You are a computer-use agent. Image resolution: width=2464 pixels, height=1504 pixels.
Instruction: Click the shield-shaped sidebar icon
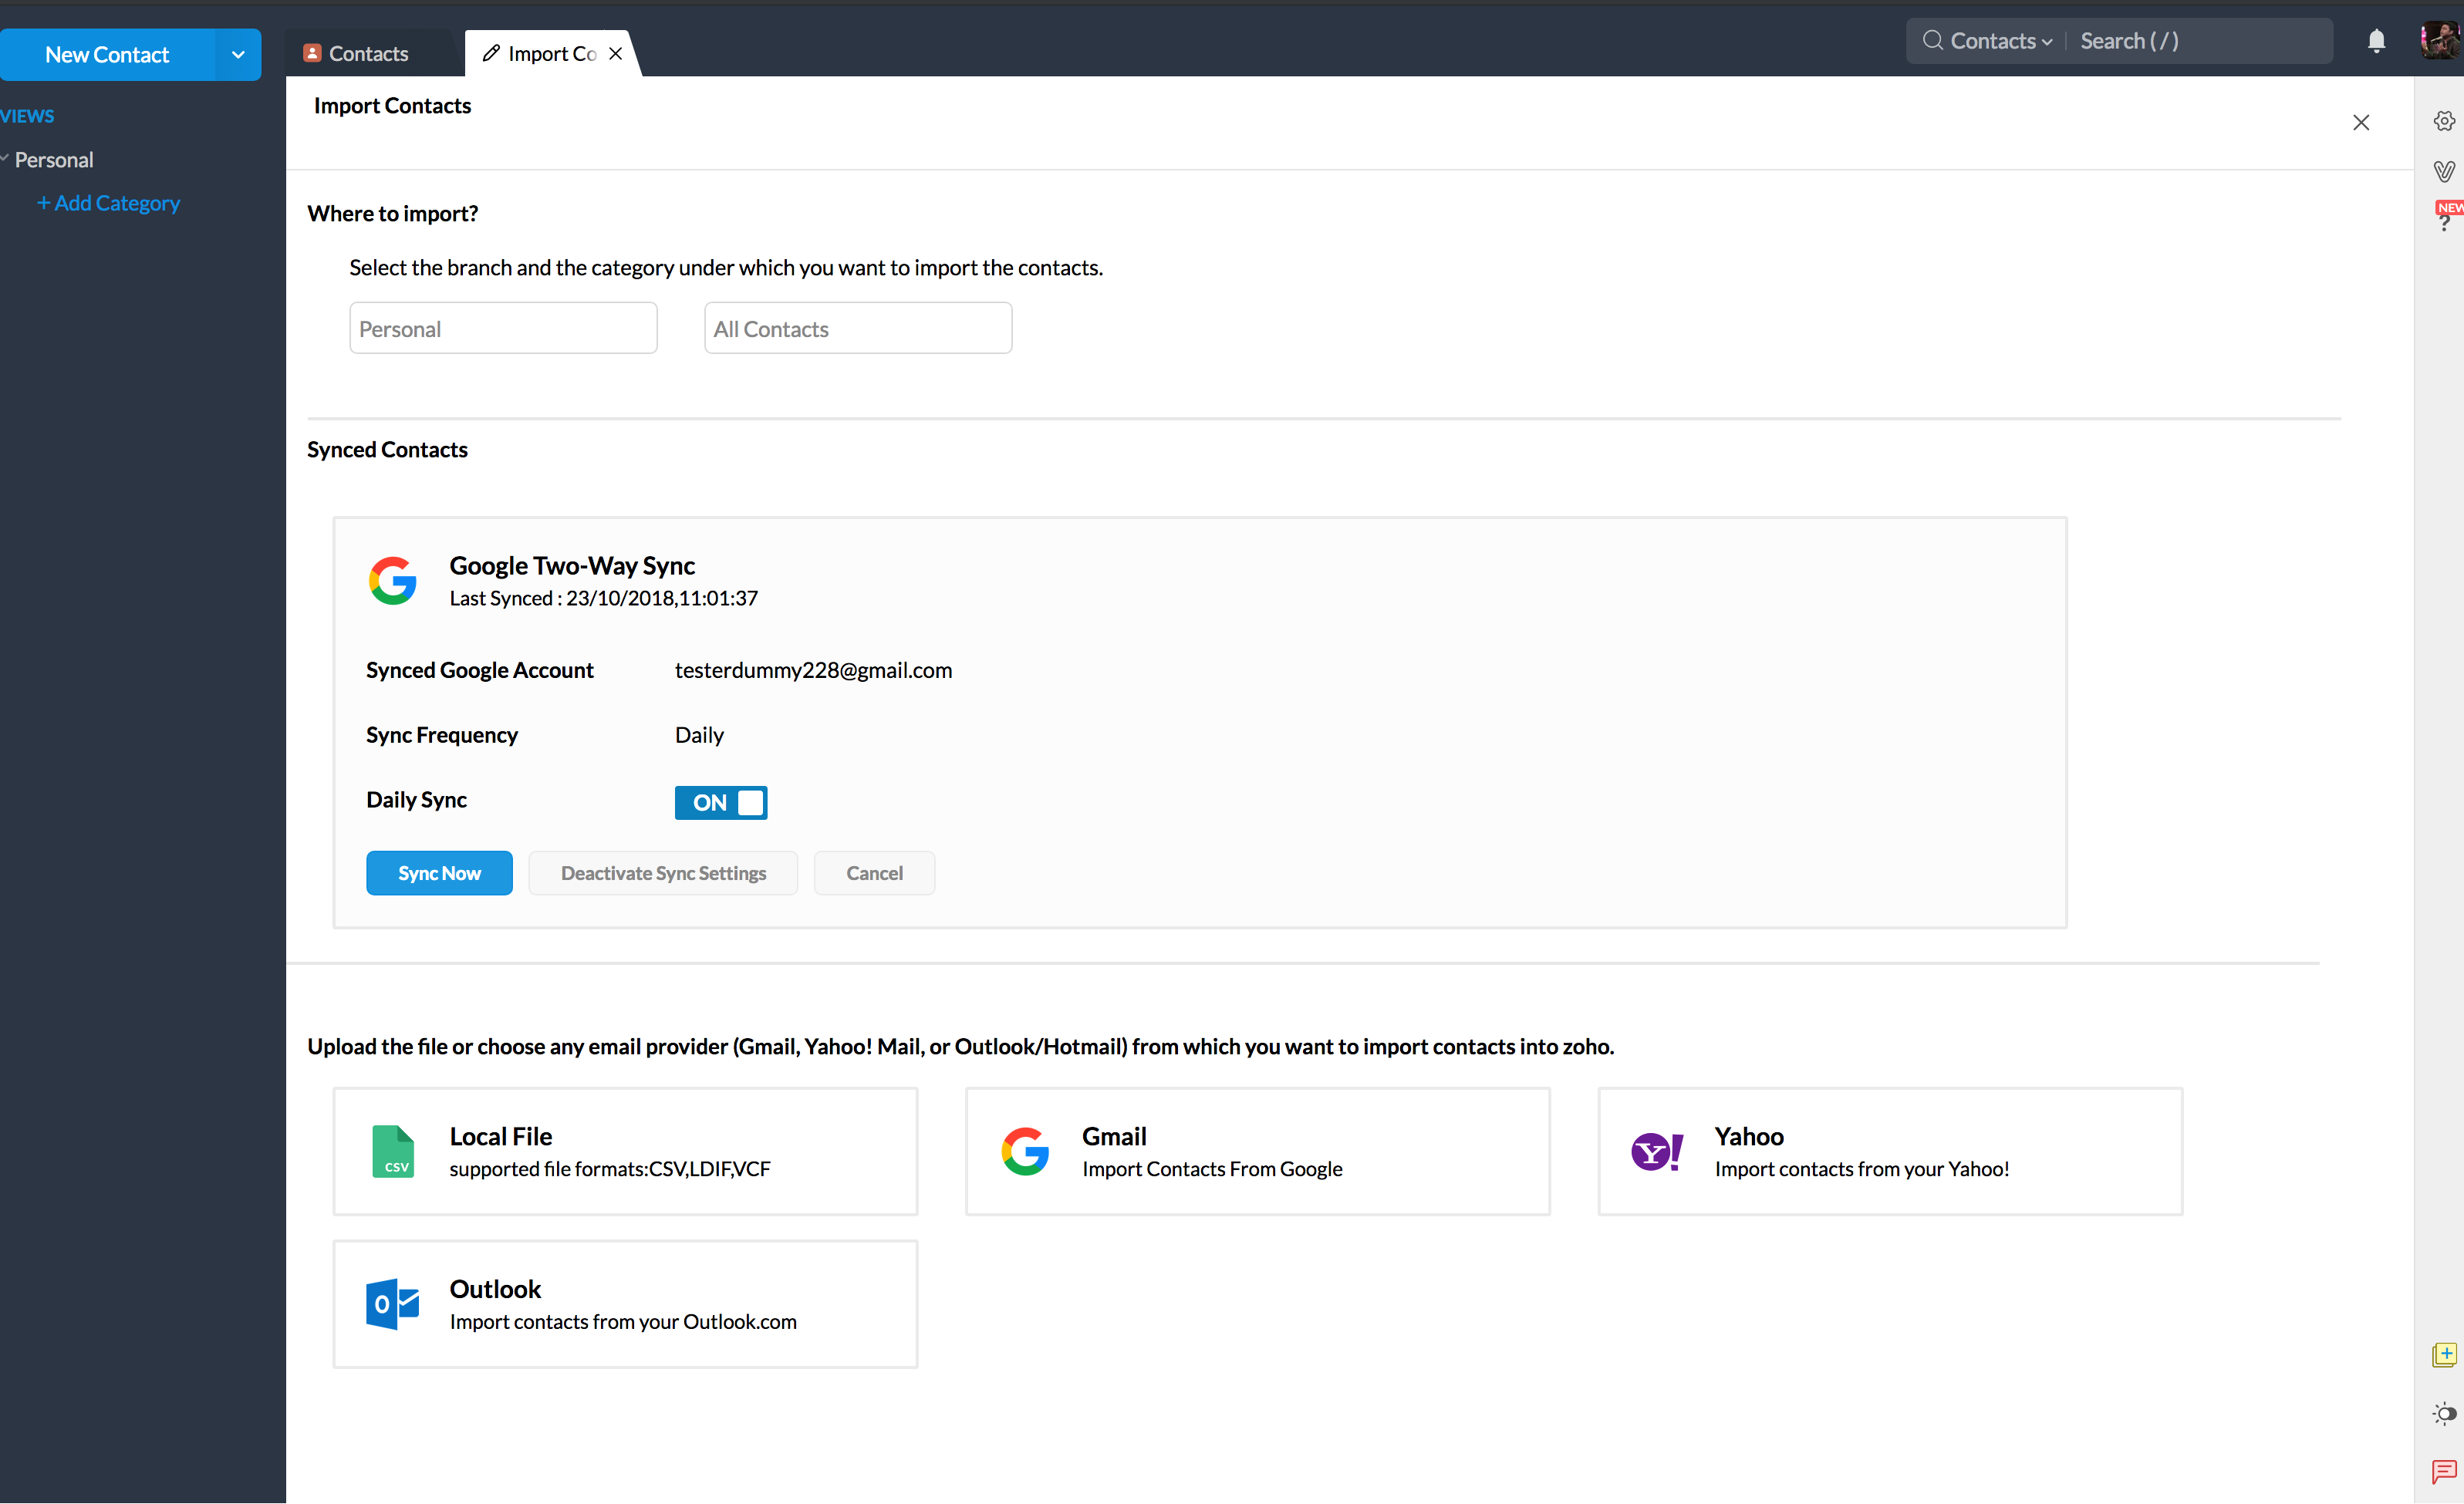point(2444,171)
